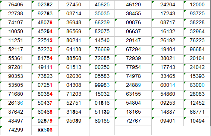Click the cell 53505
The image size is (211, 136).
16,85
